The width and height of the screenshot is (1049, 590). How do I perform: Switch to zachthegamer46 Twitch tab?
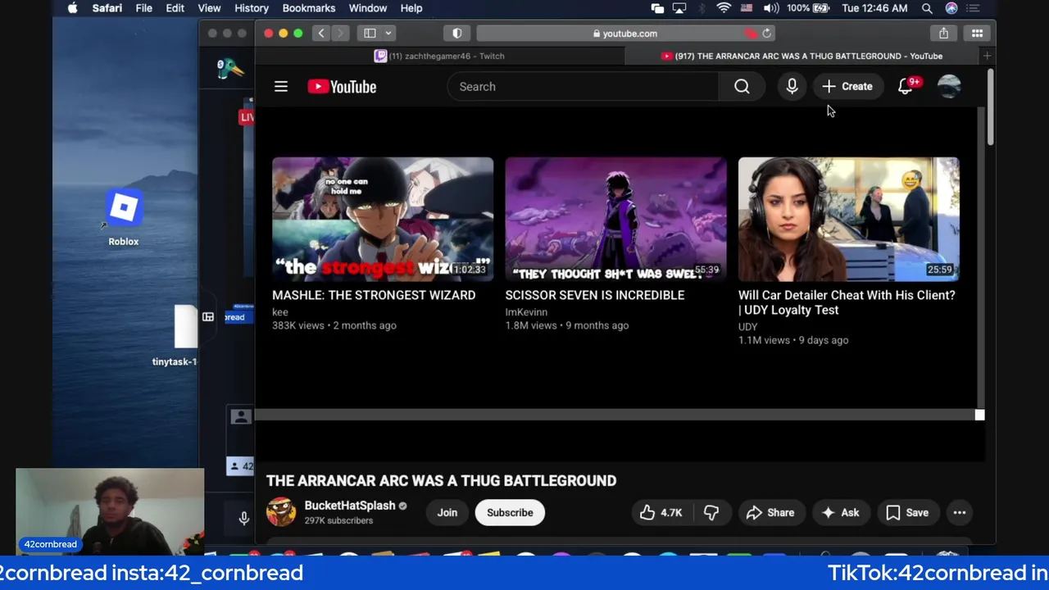pyautogui.click(x=439, y=56)
